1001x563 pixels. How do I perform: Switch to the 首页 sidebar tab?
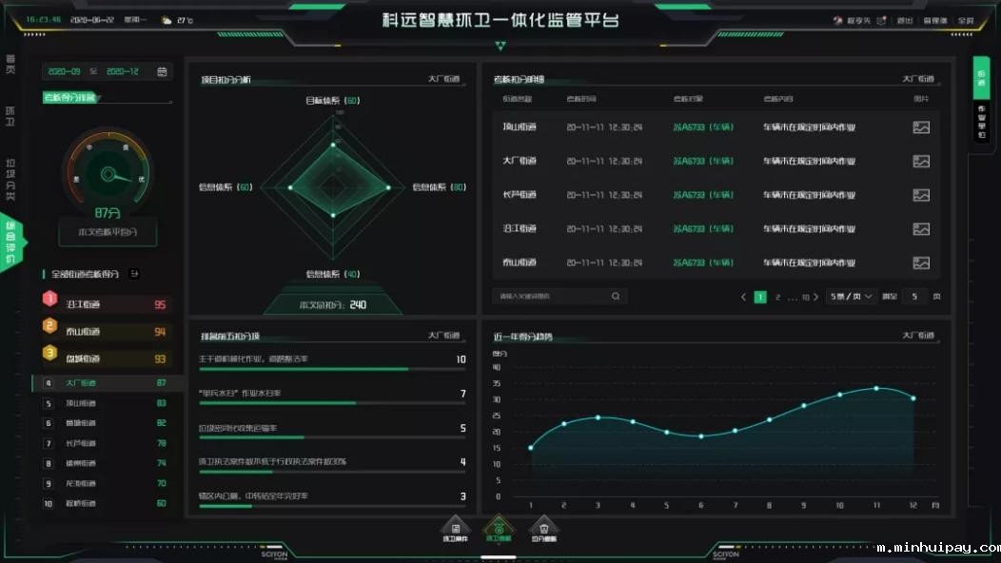[10, 66]
